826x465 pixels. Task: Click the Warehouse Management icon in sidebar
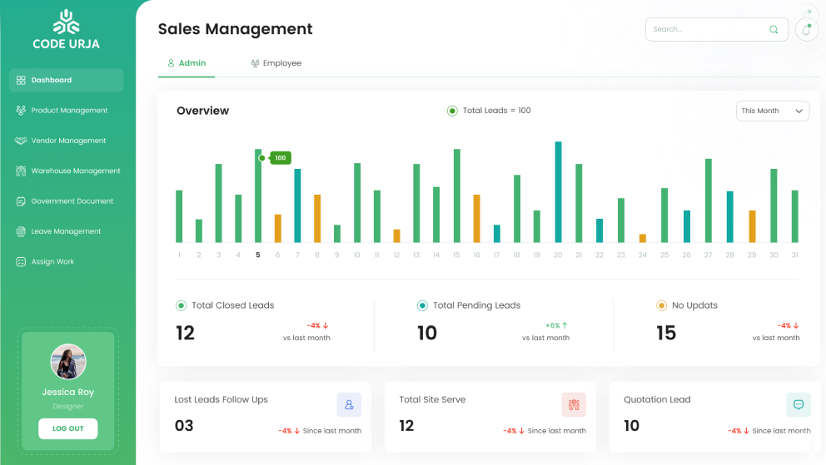click(21, 171)
